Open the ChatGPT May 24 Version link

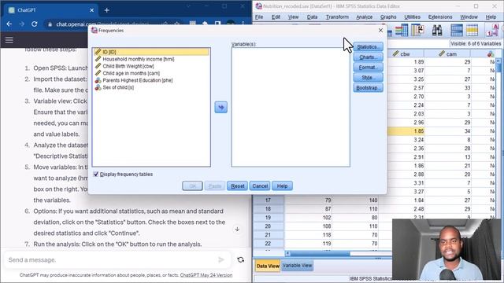(x=206, y=275)
